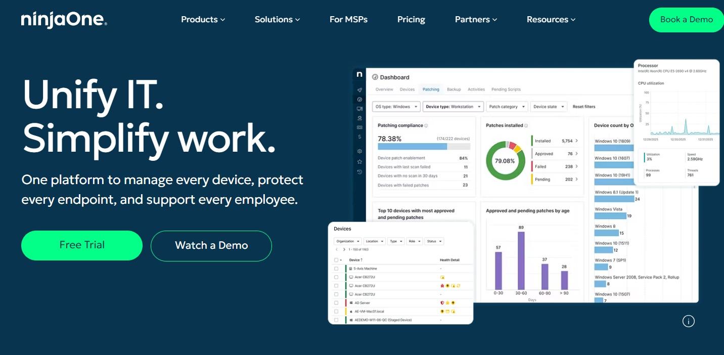This screenshot has height=355, width=724.
Task: Open the gear settings icon in sidebar
Action: coord(359,151)
